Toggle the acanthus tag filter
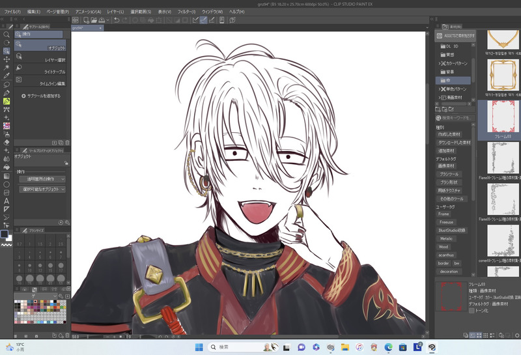This screenshot has height=355, width=521. [446, 255]
